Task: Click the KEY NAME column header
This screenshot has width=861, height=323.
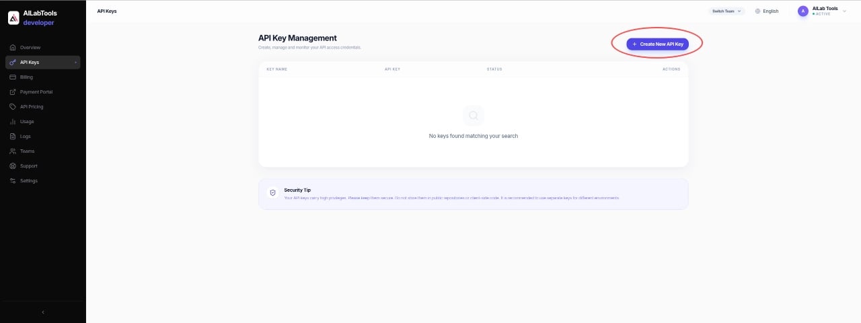Action: point(277,69)
